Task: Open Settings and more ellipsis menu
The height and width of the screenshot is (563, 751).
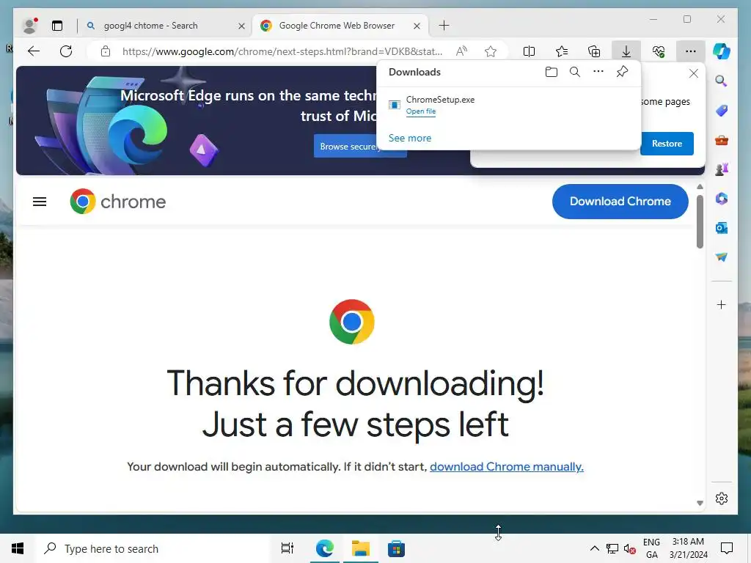Action: click(690, 51)
